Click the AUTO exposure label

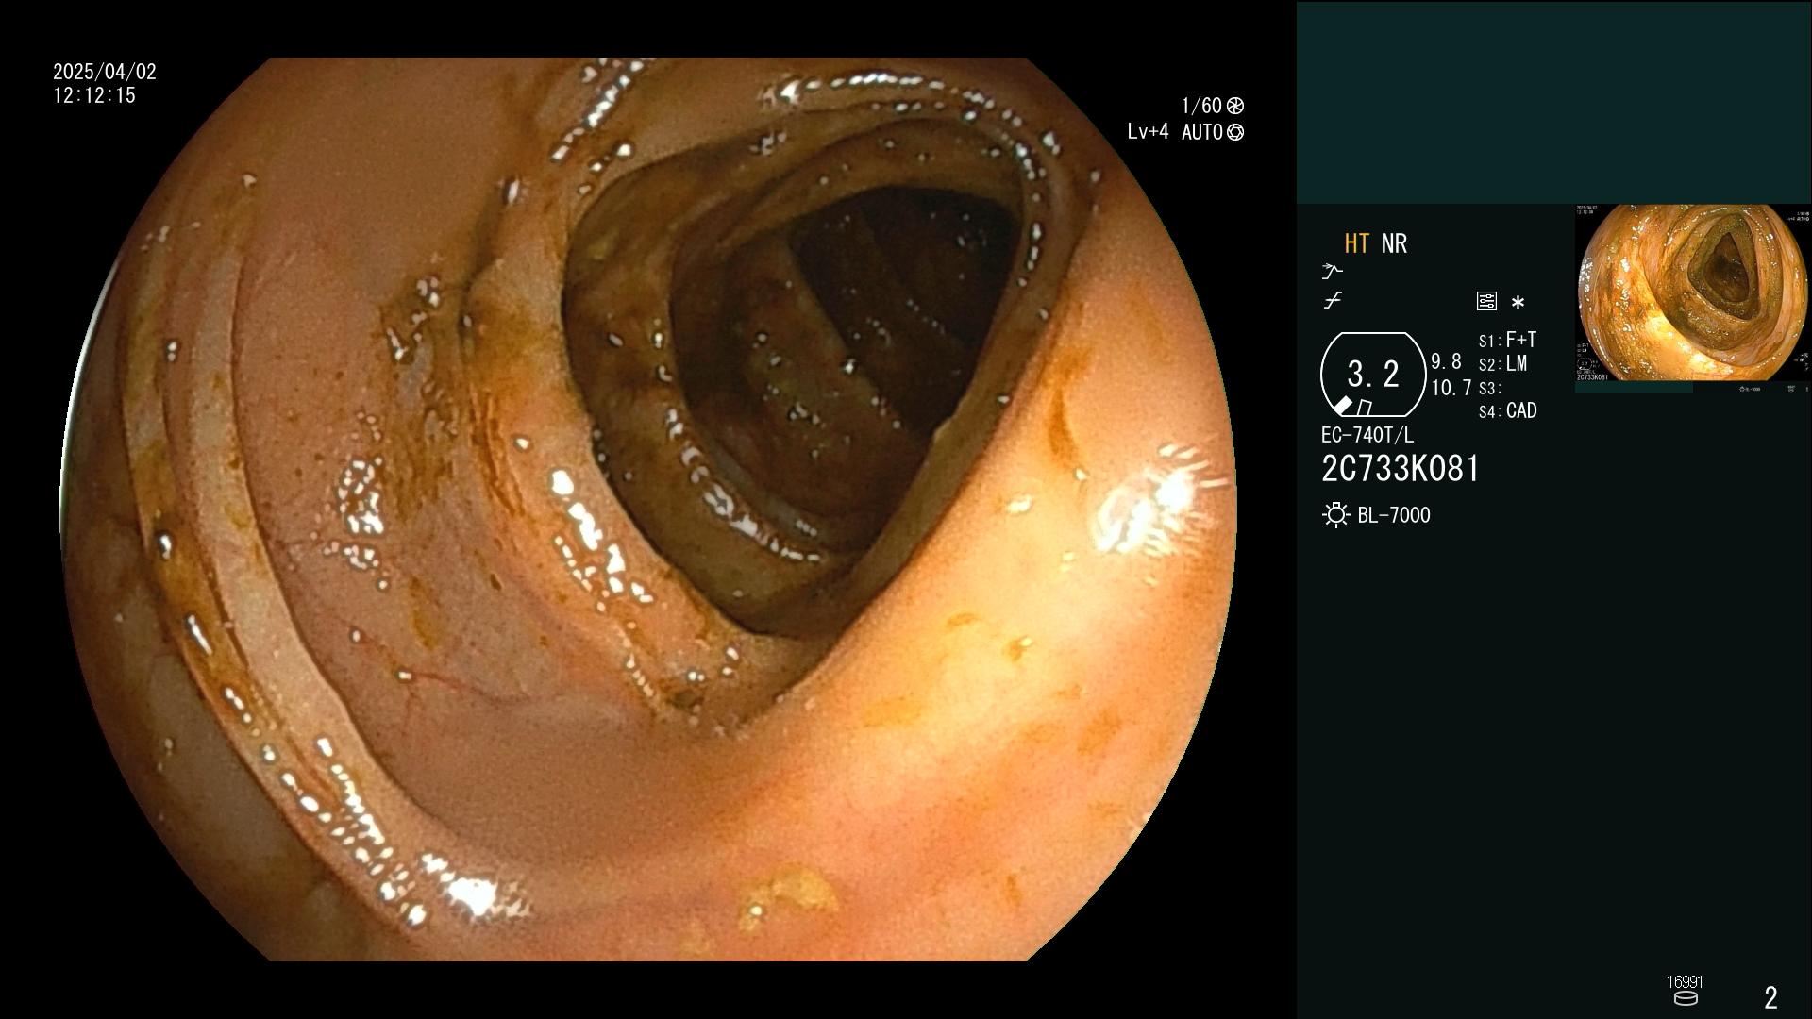click(x=1202, y=133)
